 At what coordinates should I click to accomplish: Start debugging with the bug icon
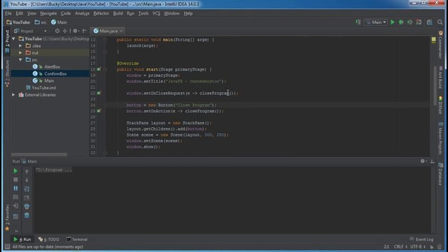[x=401, y=22]
